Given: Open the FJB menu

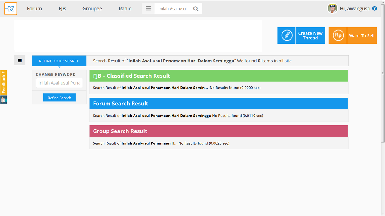Looking at the screenshot, I should (62, 9).
